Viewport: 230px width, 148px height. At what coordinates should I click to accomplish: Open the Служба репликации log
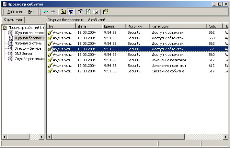[x=29, y=59]
